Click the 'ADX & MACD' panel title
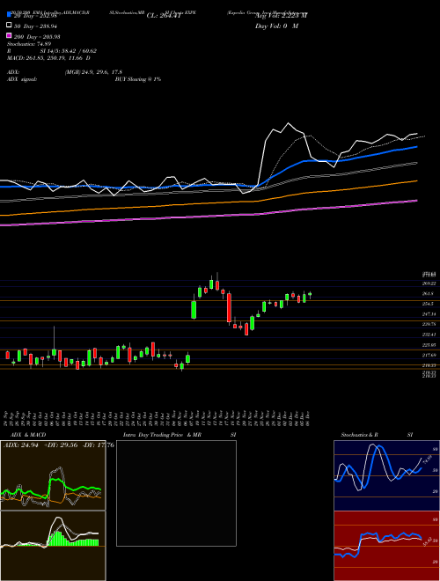The image size is (440, 581). pyautogui.click(x=28, y=435)
